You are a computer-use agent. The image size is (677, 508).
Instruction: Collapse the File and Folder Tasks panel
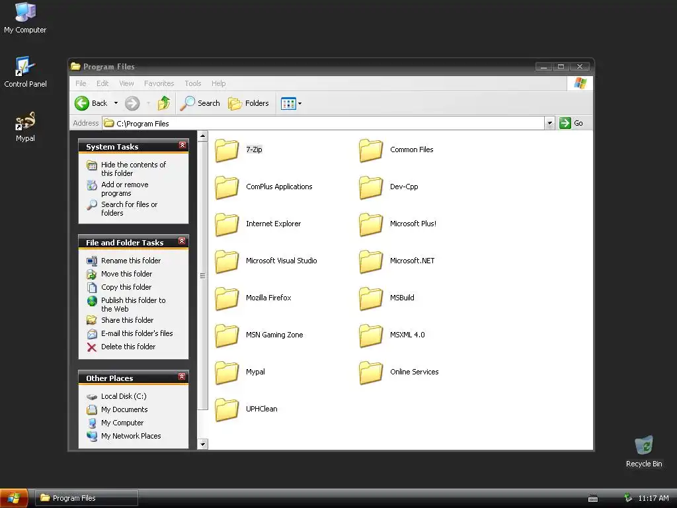click(182, 241)
